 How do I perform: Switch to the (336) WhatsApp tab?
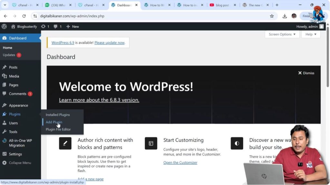(58, 5)
